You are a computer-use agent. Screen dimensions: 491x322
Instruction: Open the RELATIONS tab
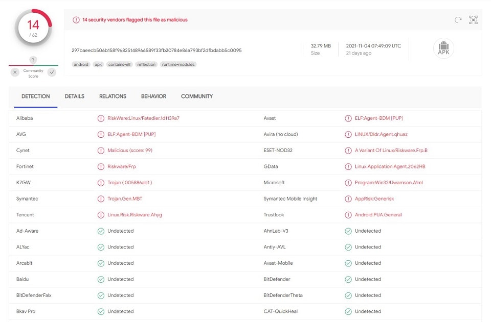113,96
